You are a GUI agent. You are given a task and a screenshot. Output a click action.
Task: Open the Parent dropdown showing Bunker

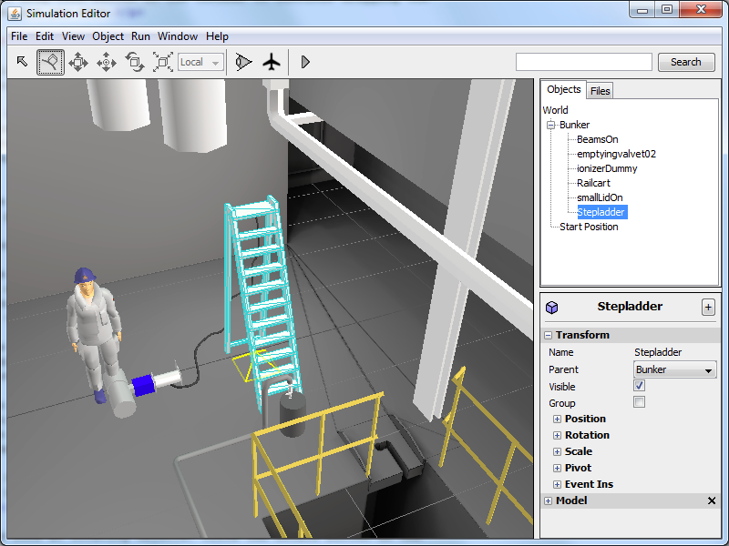674,369
